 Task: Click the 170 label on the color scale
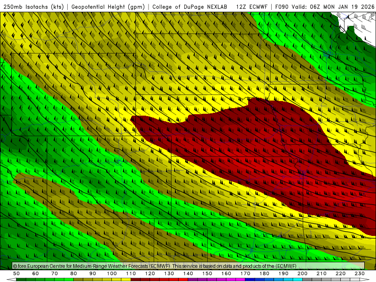(245, 274)
